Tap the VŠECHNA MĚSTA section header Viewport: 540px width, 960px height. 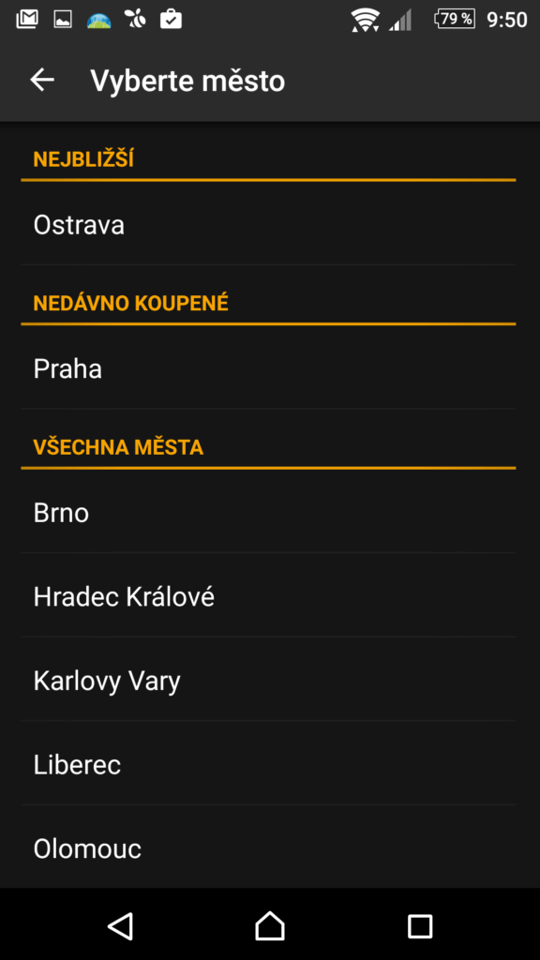[x=118, y=447]
